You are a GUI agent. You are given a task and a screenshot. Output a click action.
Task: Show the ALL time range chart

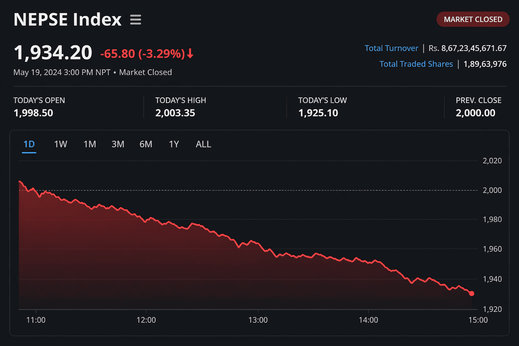click(203, 144)
